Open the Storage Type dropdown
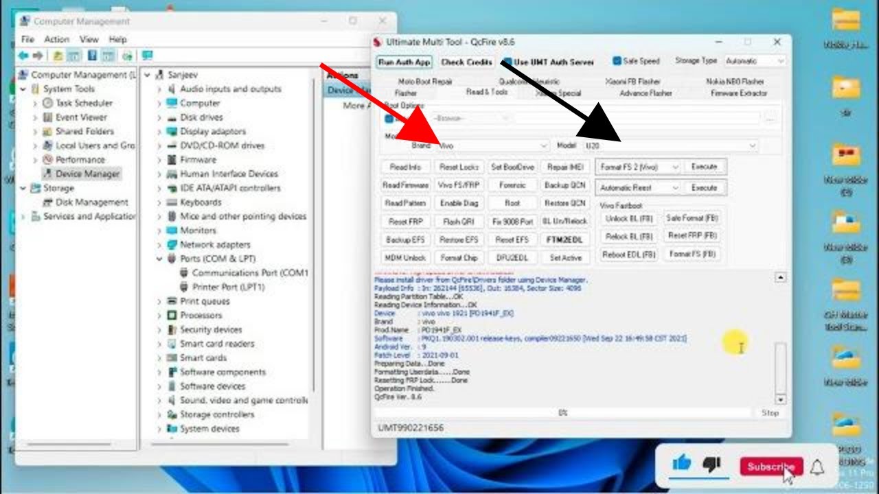 (x=753, y=61)
